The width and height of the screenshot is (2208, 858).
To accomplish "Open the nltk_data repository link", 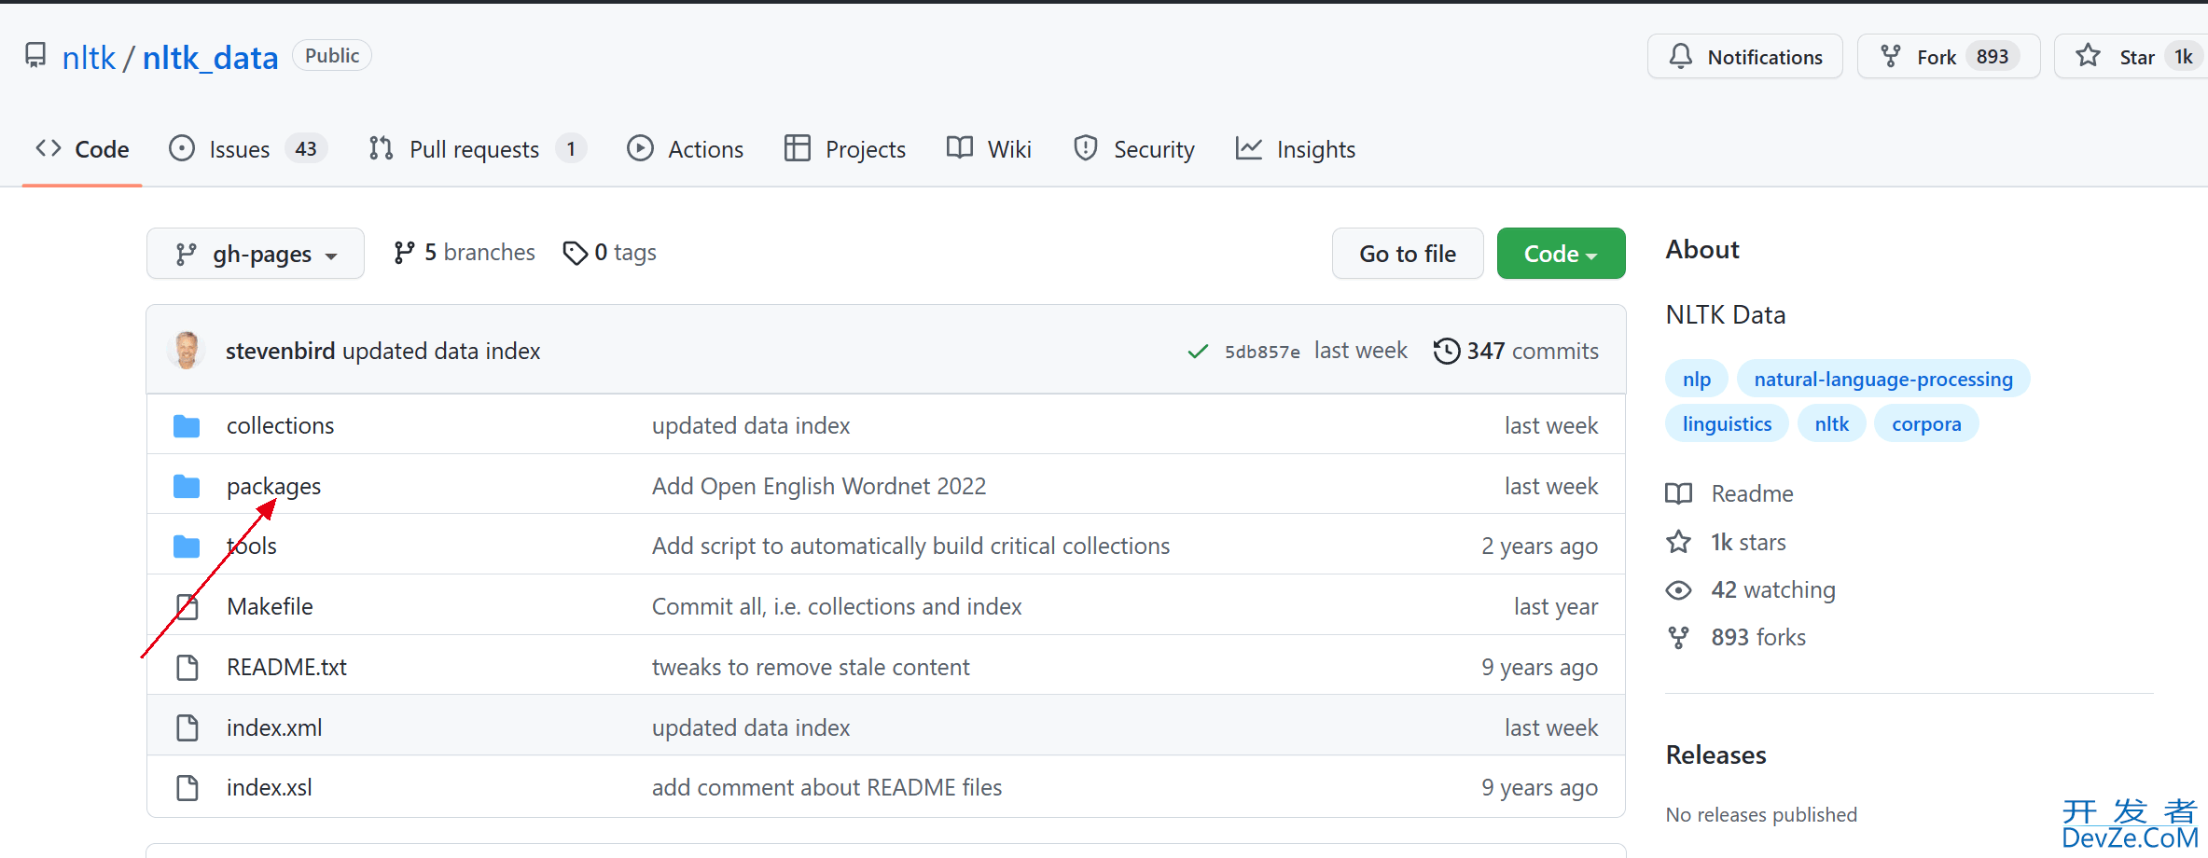I will [210, 58].
